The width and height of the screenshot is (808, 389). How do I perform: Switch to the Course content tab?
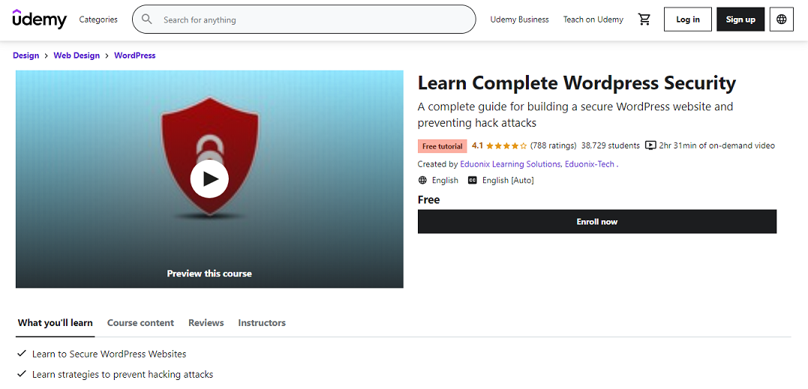140,323
